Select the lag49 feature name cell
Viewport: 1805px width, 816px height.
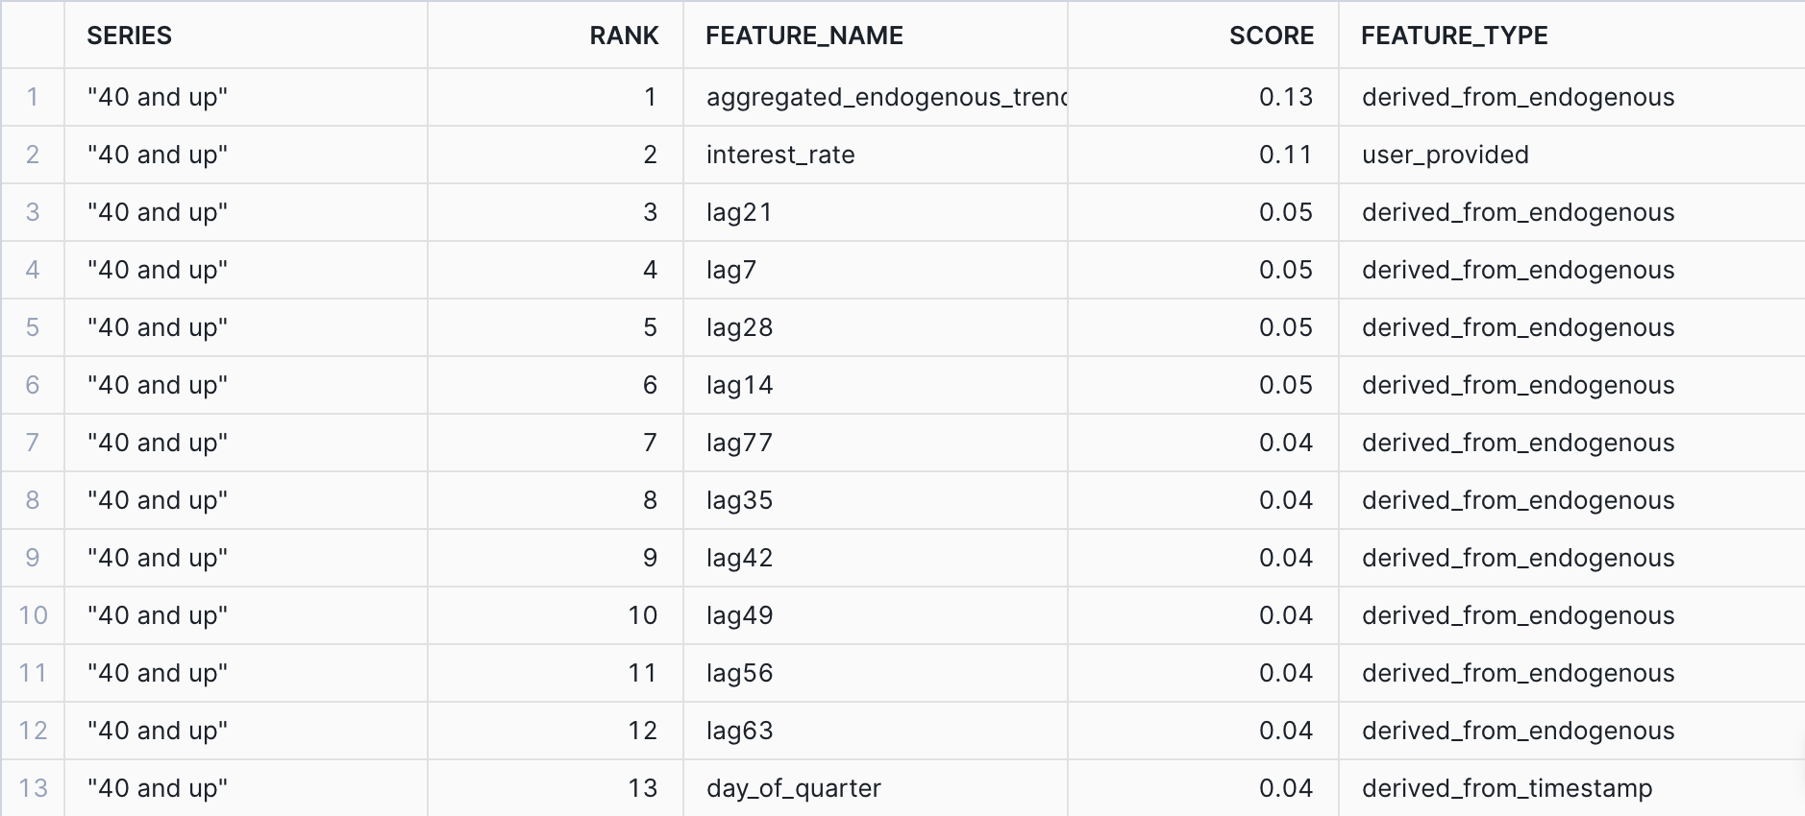739,615
